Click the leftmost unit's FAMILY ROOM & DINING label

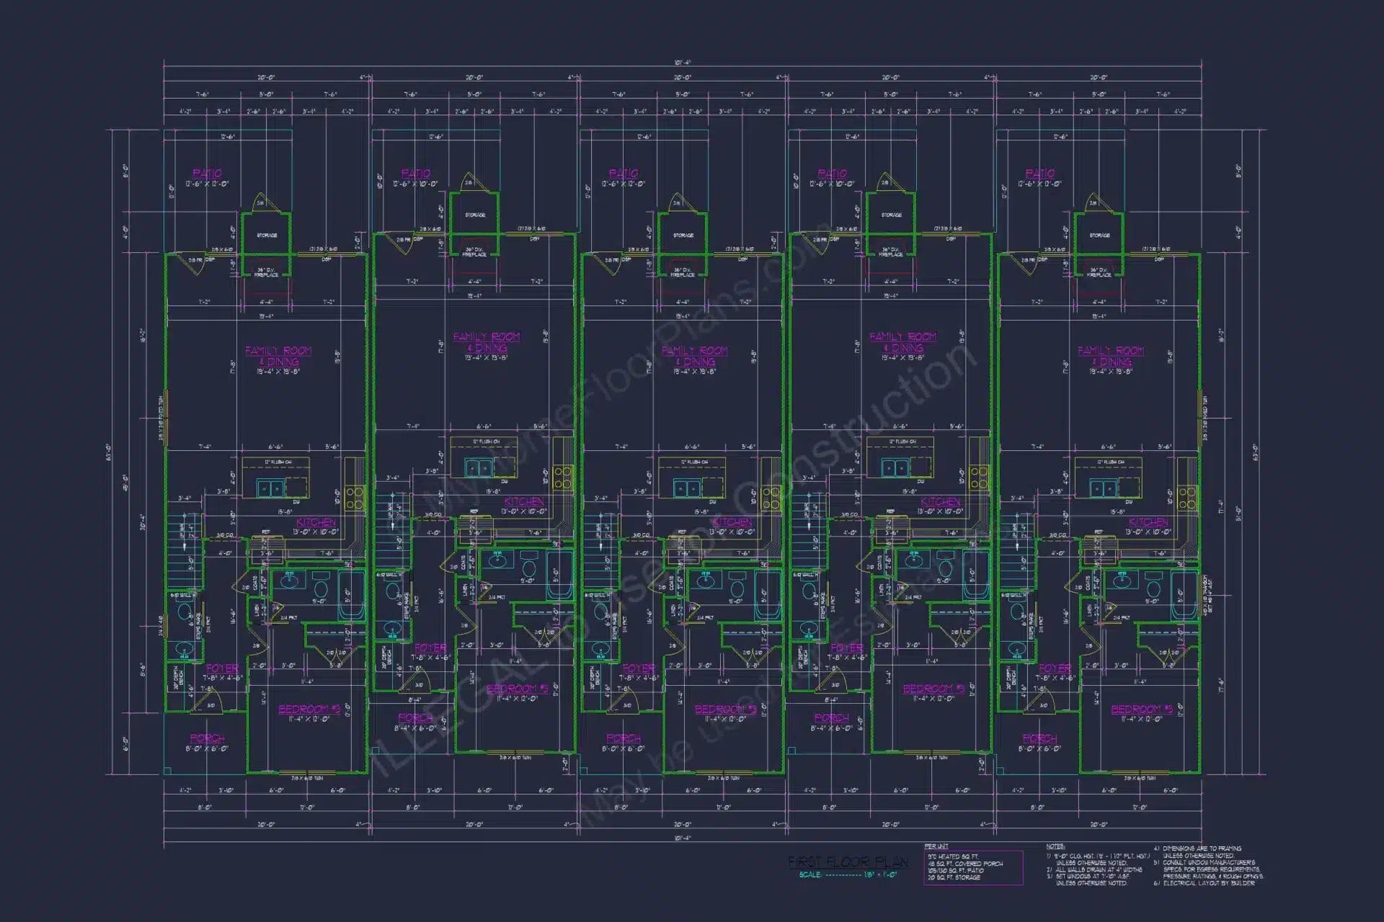pos(278,356)
